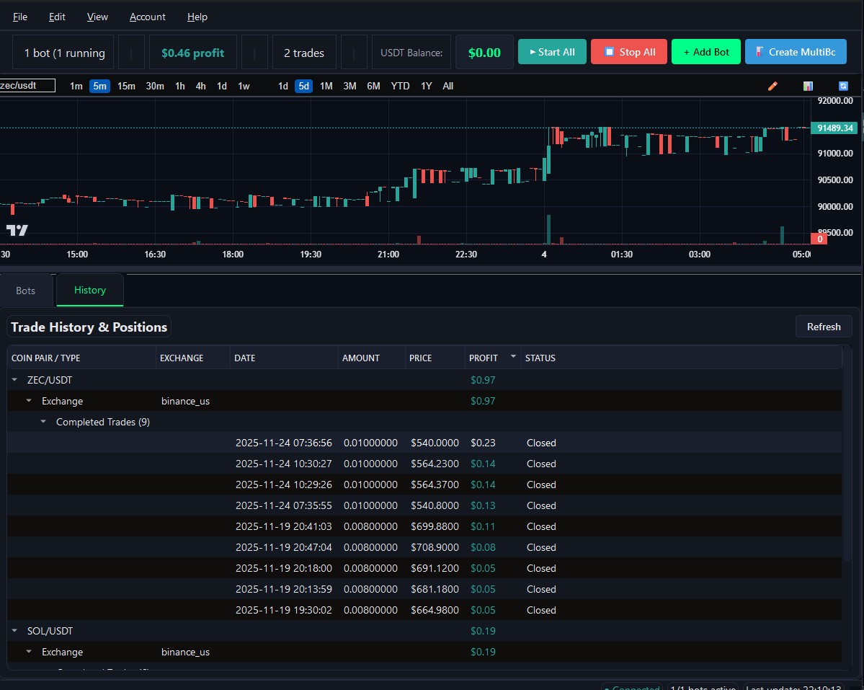Switch to the 1M range view

[x=326, y=86]
